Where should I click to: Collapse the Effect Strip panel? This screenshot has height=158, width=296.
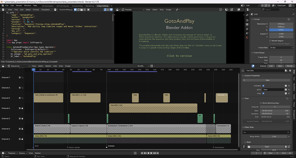(x=243, y=127)
